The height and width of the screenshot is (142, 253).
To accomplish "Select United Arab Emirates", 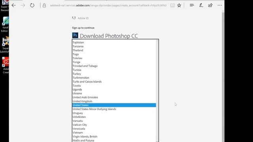I will pyautogui.click(x=114, y=97).
